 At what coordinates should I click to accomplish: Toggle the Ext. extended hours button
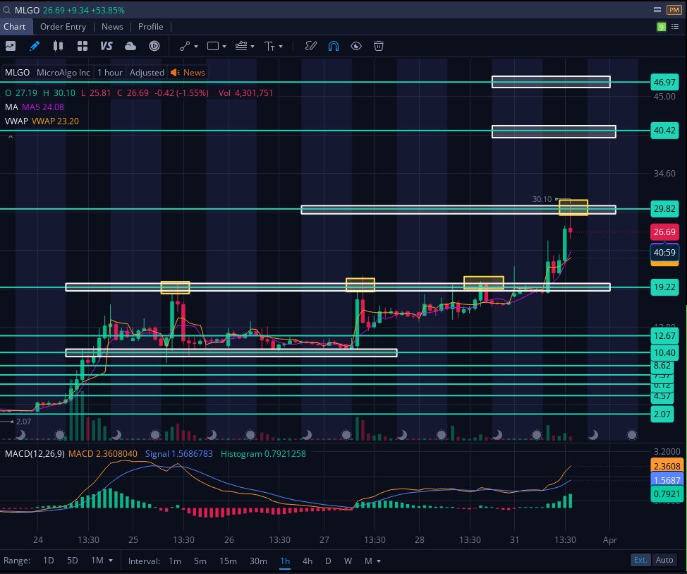(640, 560)
